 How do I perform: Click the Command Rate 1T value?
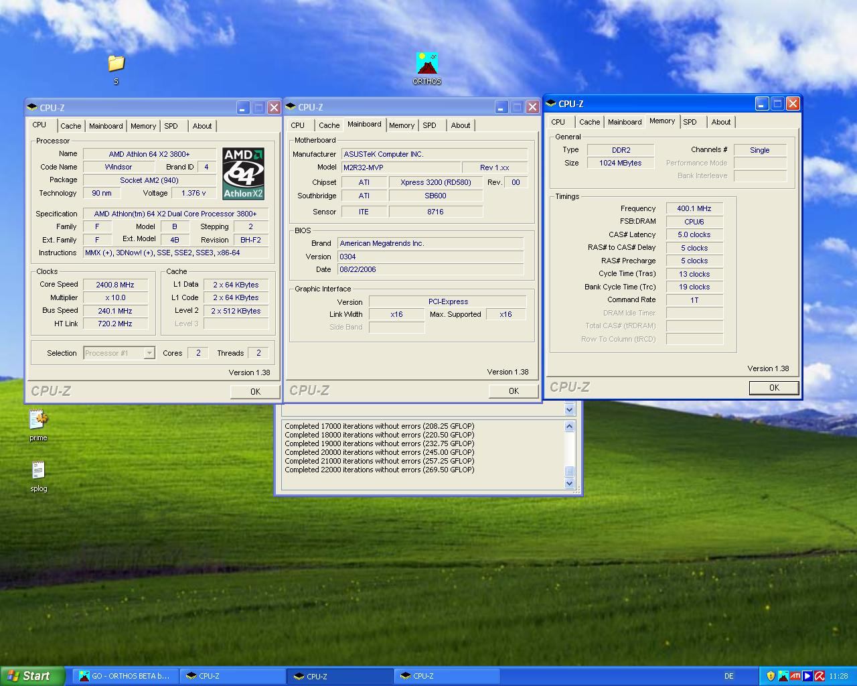click(x=694, y=299)
